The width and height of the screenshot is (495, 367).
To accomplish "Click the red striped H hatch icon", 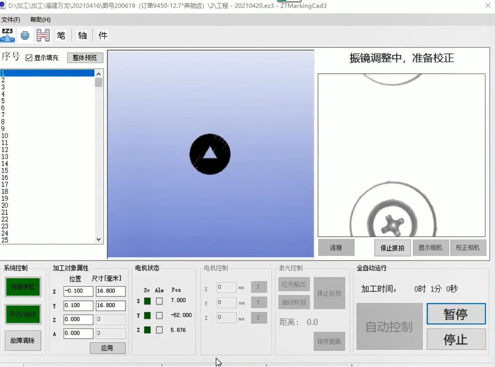I will click(x=43, y=35).
